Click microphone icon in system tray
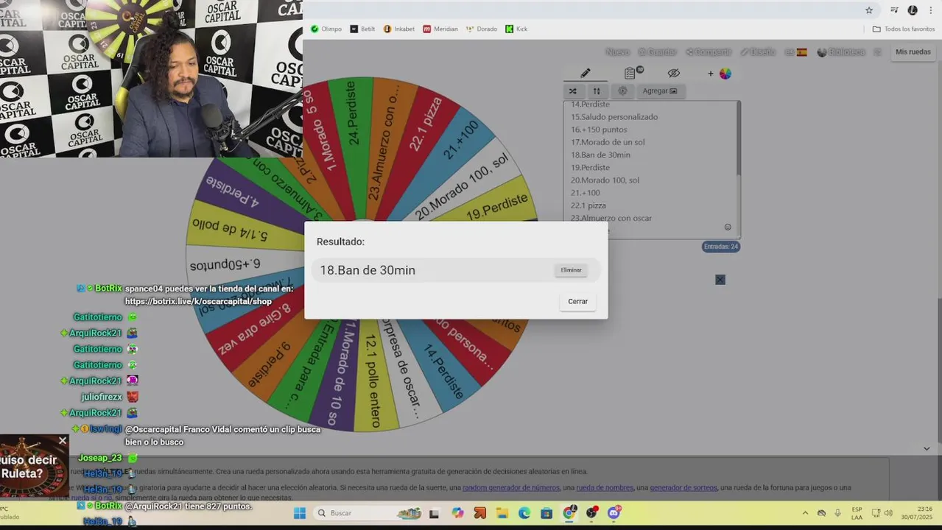This screenshot has width=942, height=530. coord(837,513)
